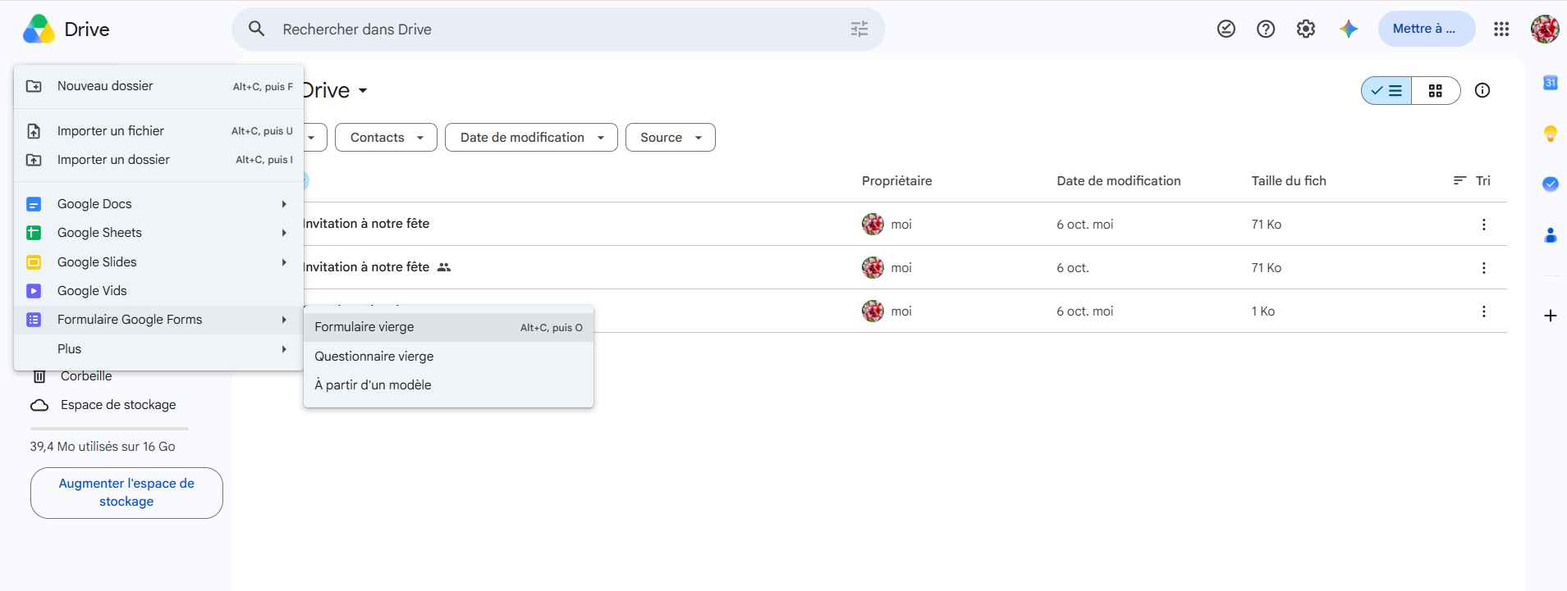Sort by Date de modification column header
1567x591 pixels.
pos(1119,181)
